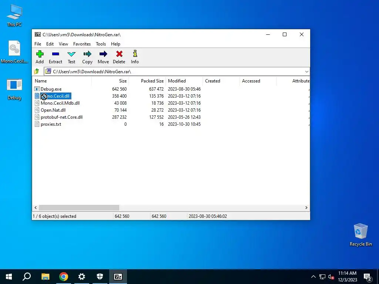The image size is (379, 284).
Task: Open the File menu
Action: point(38,44)
